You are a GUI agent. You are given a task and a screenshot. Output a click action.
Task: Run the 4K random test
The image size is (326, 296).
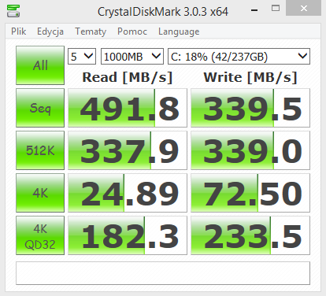(x=40, y=193)
